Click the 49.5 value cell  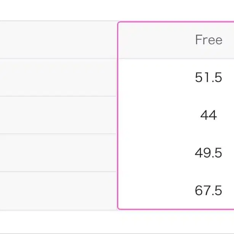pyautogui.click(x=208, y=153)
